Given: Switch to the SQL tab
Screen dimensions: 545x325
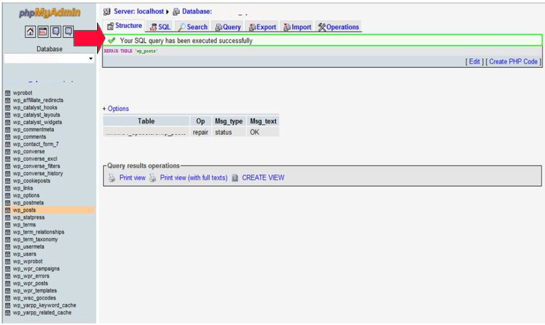Looking at the screenshot, I should pos(160,27).
